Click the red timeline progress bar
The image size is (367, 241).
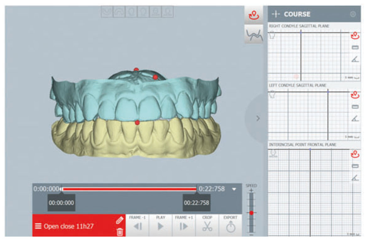129,189
